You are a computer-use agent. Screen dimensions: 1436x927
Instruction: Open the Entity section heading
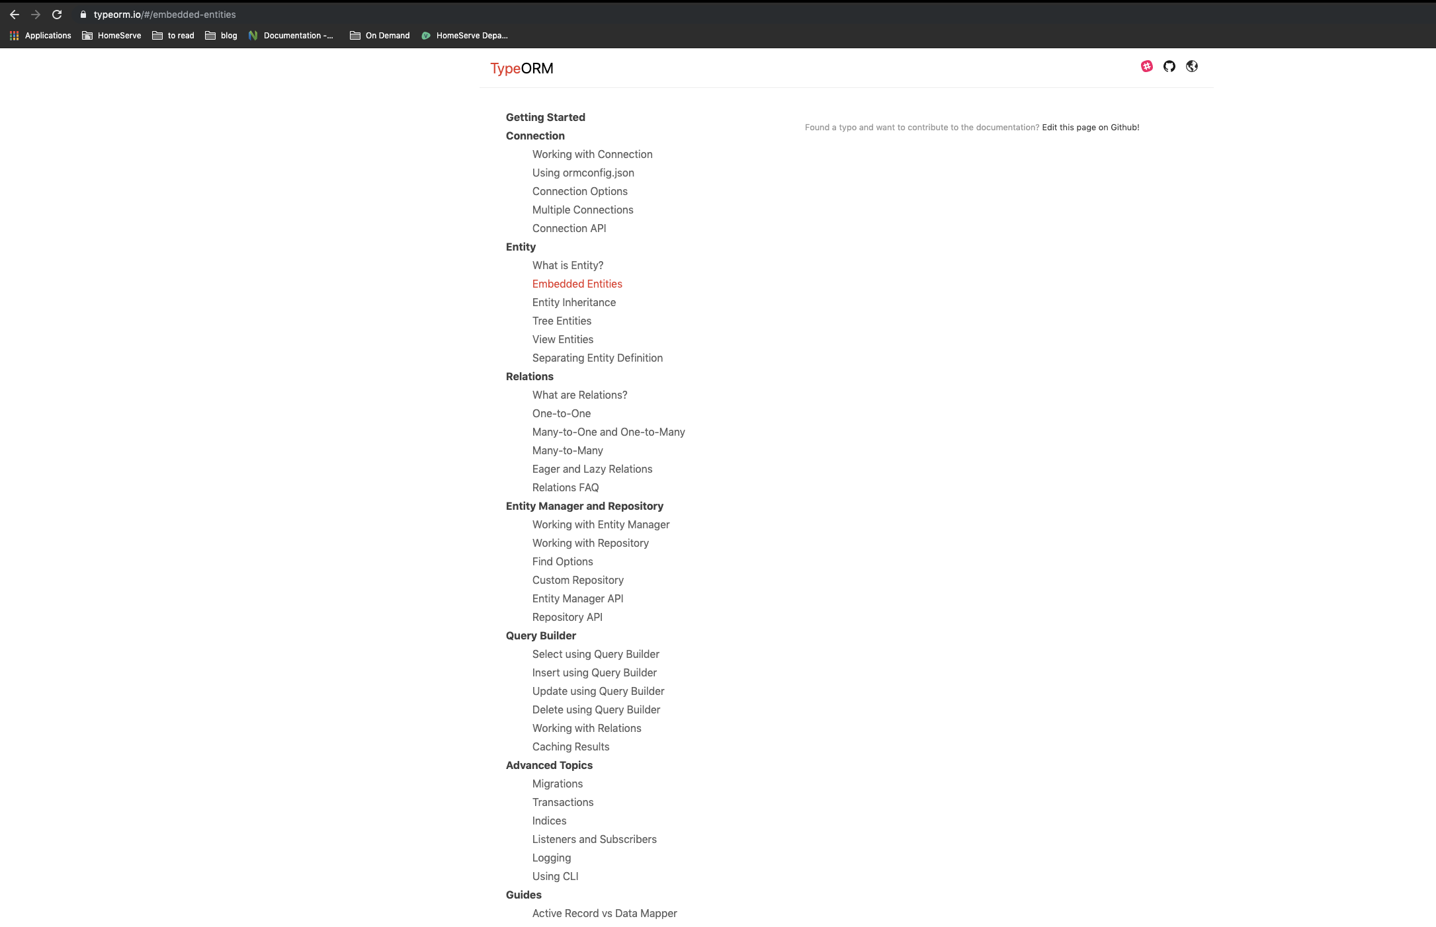pos(521,247)
